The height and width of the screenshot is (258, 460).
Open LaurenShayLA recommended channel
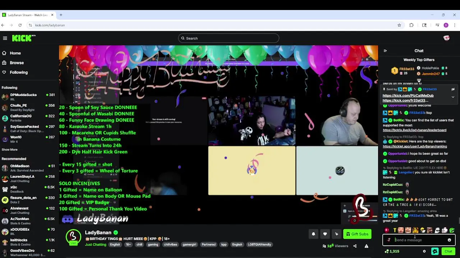click(x=28, y=178)
